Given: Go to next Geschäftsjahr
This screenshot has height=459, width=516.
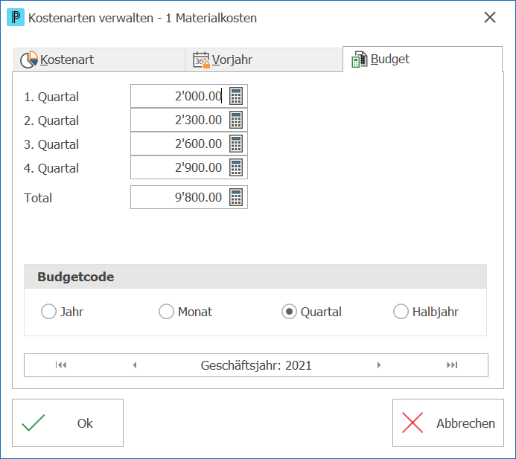Looking at the screenshot, I should pyautogui.click(x=379, y=365).
